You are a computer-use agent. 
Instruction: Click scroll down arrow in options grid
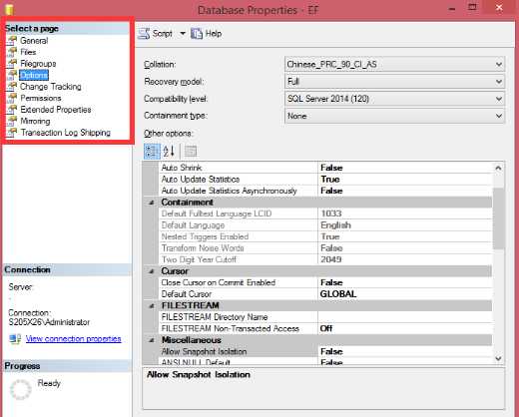[x=498, y=358]
